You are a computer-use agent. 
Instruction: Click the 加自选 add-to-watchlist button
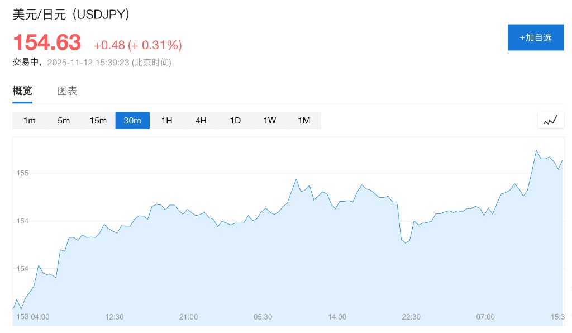[x=535, y=37]
